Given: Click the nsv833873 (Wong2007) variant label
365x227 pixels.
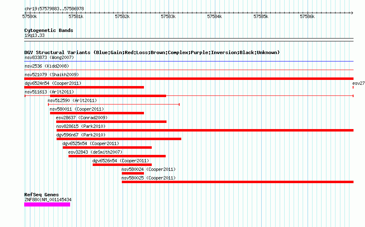Looking at the screenshot, I should pyautogui.click(x=49, y=57).
